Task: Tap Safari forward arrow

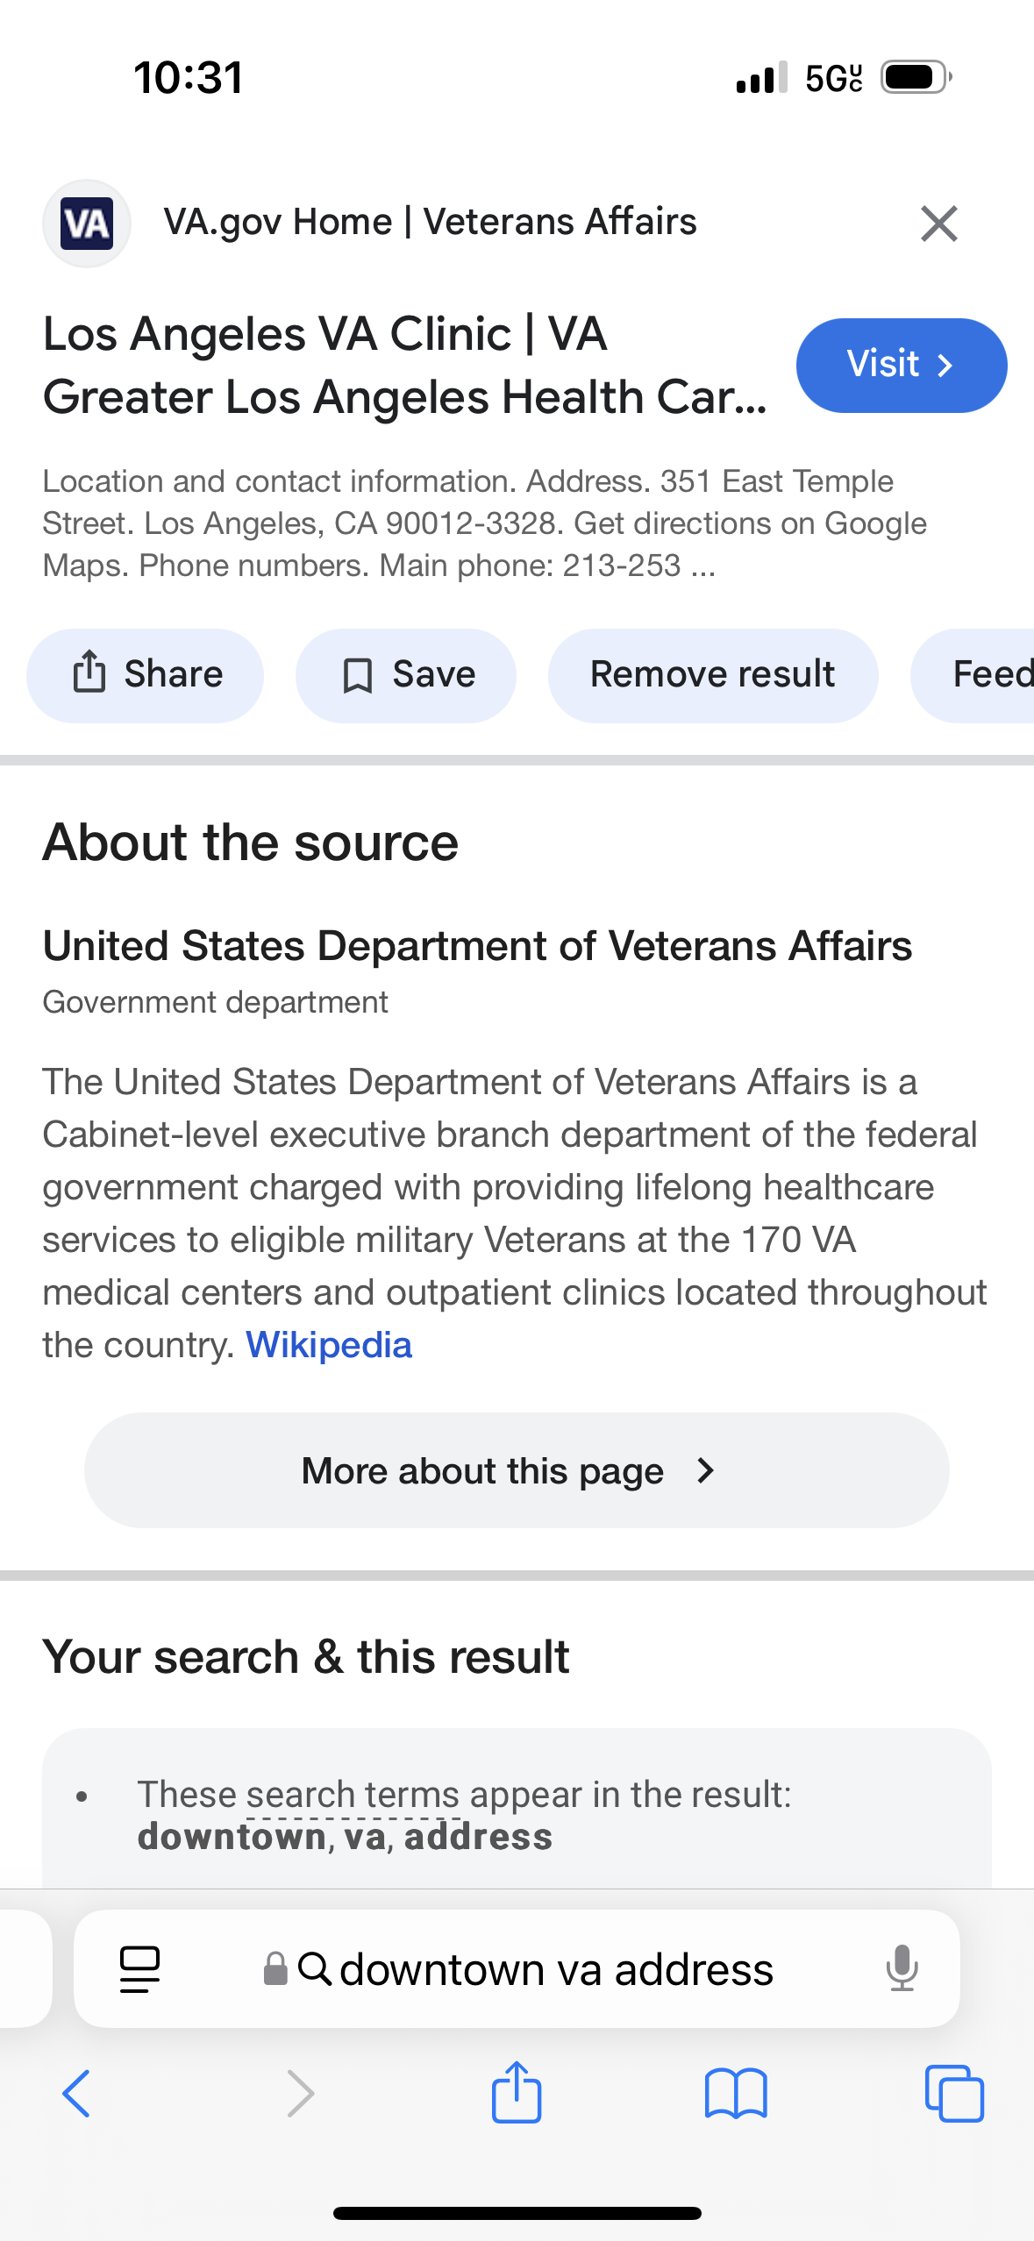Action: [300, 2094]
